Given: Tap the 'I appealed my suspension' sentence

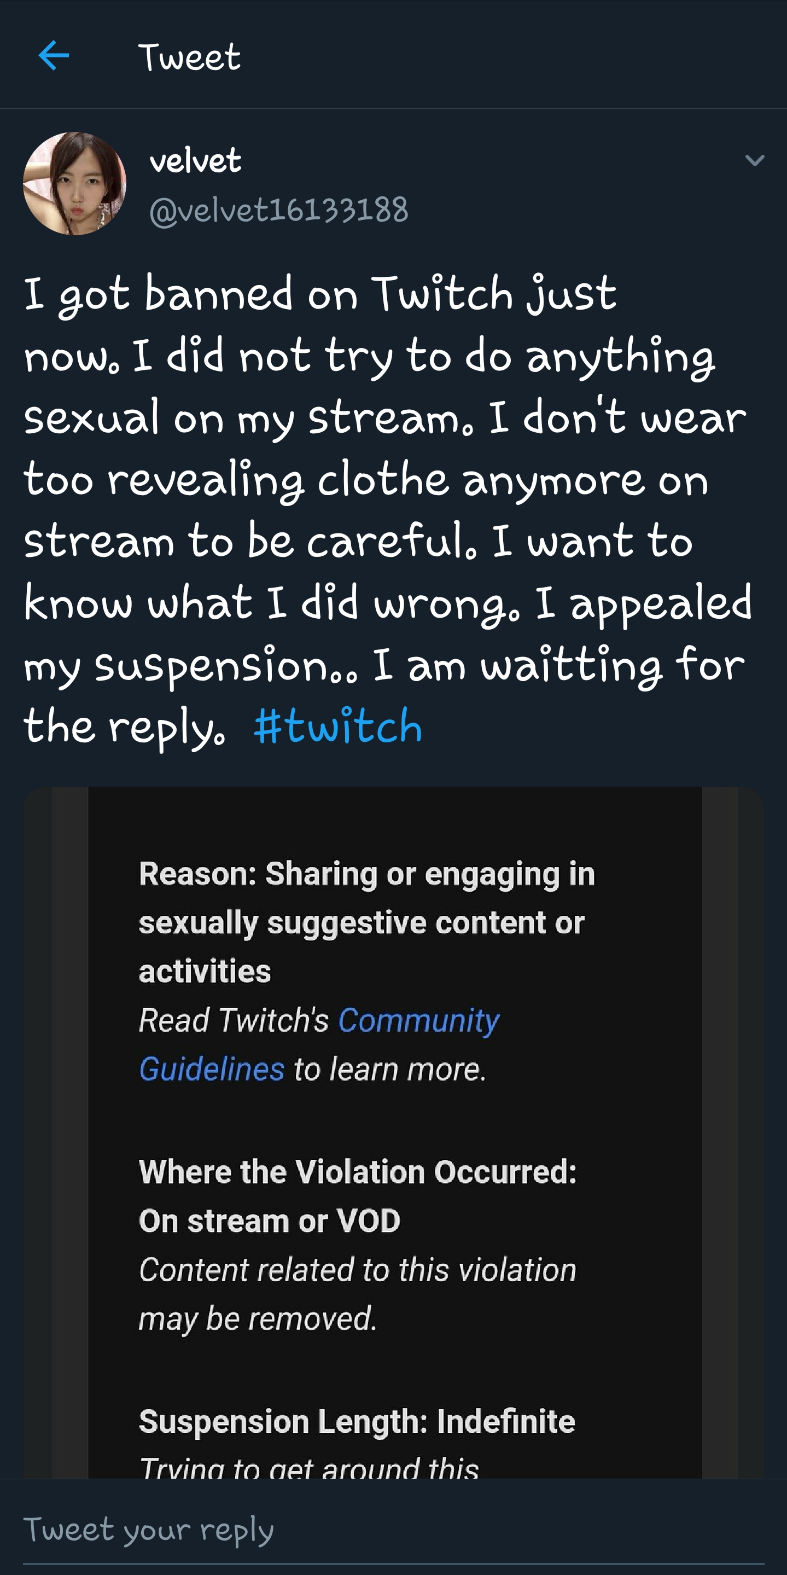Looking at the screenshot, I should (x=642, y=603).
